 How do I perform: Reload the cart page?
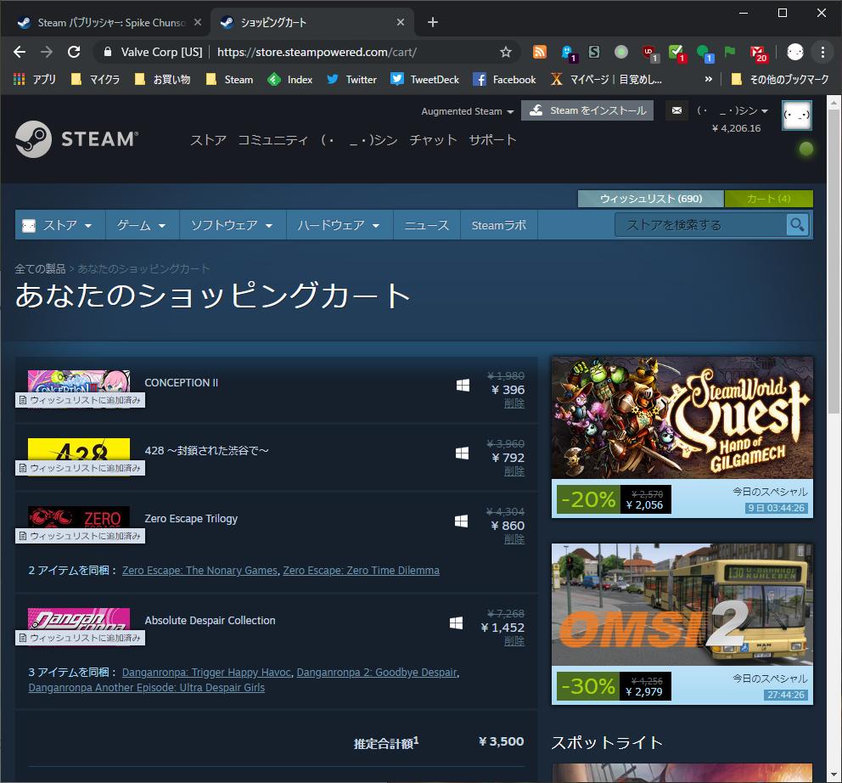(x=74, y=52)
